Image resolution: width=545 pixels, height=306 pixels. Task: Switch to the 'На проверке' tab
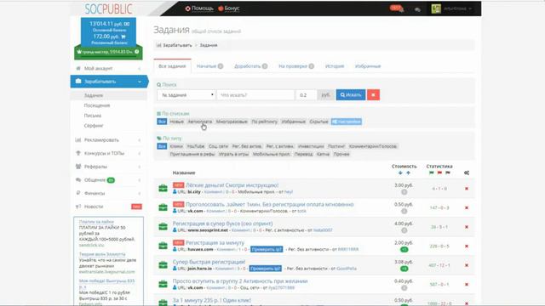pos(296,66)
